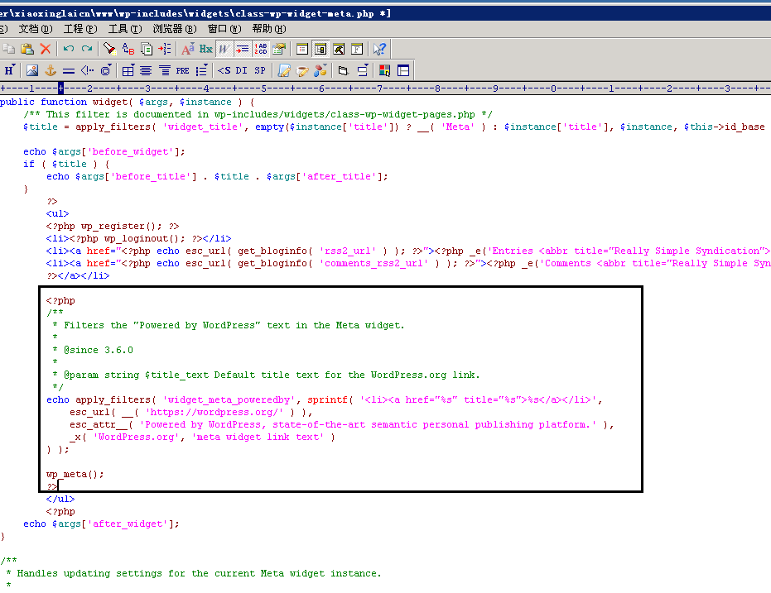The height and width of the screenshot is (593, 771).
Task: Click the highlighted column indicator on ruler
Action: click(60, 88)
